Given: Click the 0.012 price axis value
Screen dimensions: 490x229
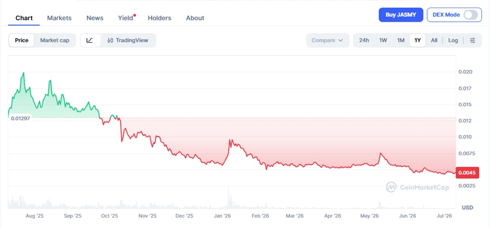Looking at the screenshot, I should point(465,121).
